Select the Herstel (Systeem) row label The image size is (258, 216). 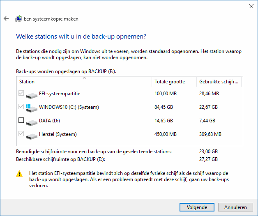pyautogui.click(x=58, y=134)
